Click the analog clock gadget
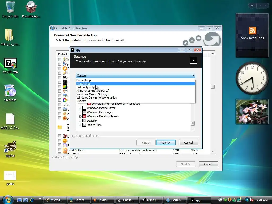Viewport: 272px width, 204px height. pos(252,78)
